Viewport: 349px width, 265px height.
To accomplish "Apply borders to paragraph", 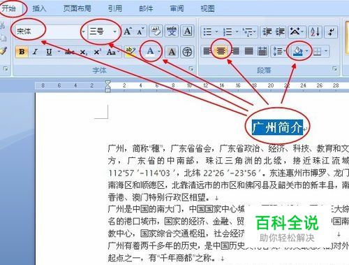I will [318, 51].
